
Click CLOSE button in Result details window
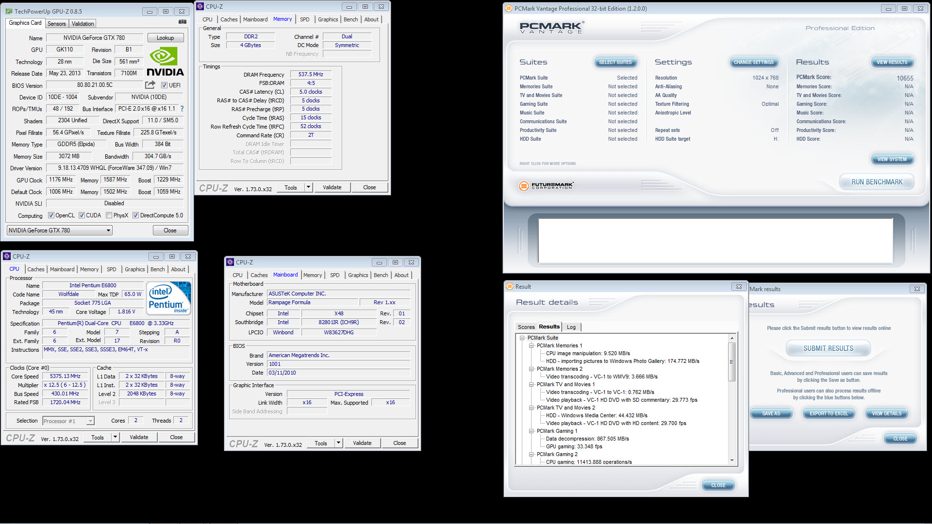[718, 485]
